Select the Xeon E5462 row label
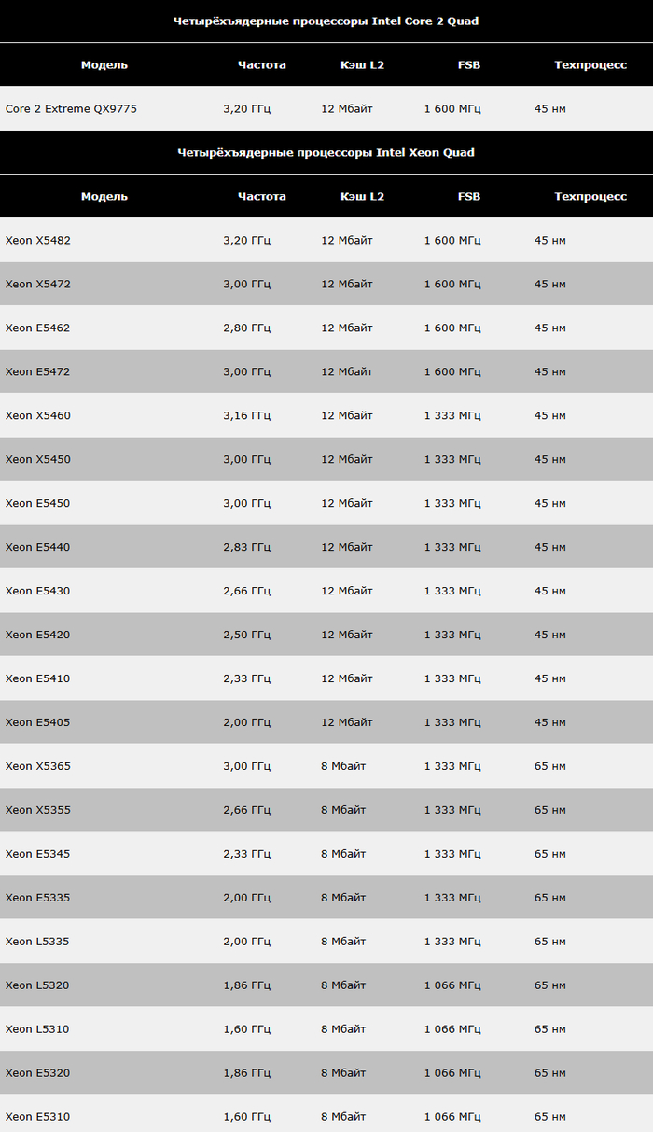The height and width of the screenshot is (1132, 653). (x=37, y=328)
